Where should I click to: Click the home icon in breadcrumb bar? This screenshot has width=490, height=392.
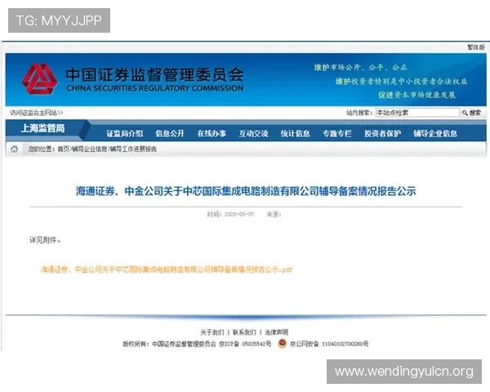(x=15, y=149)
